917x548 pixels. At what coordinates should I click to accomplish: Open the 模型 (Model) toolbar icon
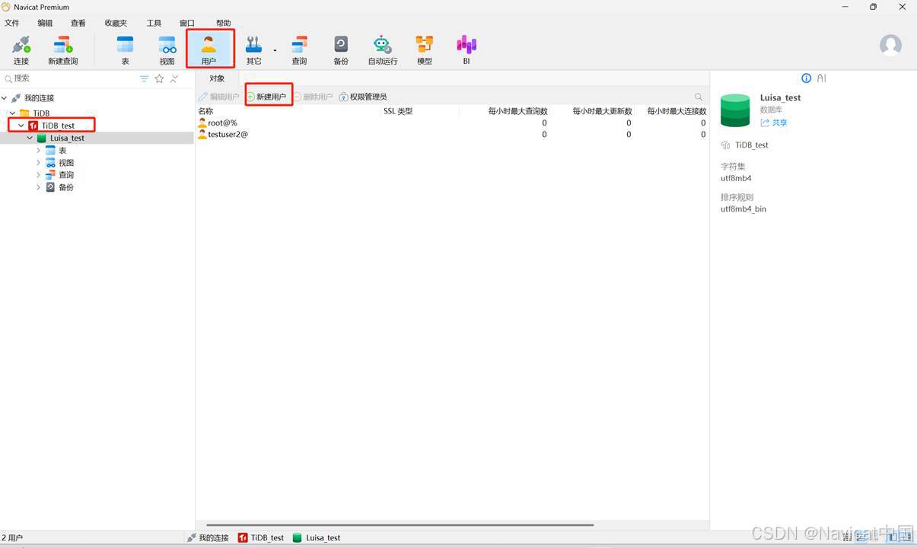point(425,50)
